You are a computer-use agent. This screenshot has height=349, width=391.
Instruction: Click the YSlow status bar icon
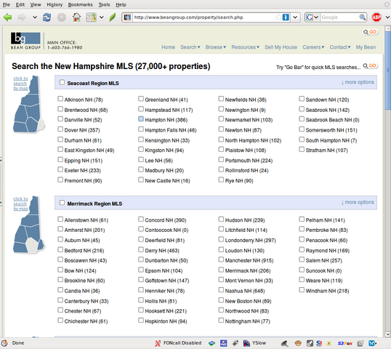[x=254, y=343]
